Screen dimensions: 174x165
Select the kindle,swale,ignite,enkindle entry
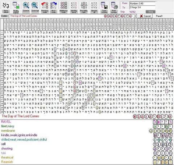click(x=19, y=135)
